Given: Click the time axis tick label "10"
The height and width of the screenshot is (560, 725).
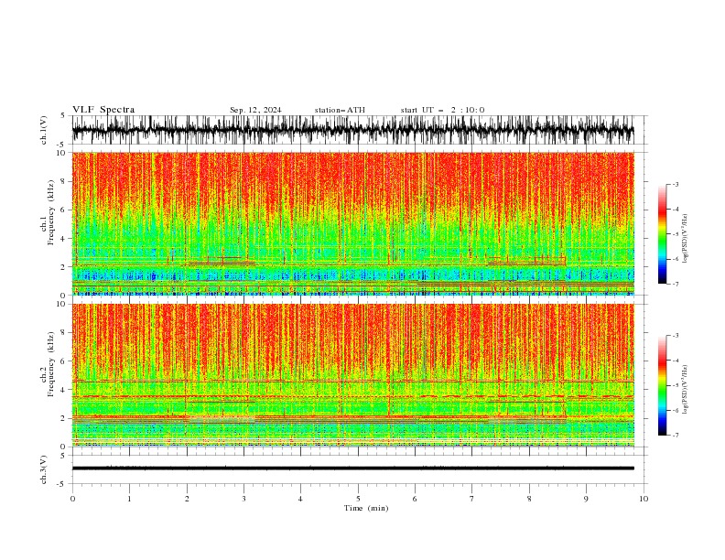Looking at the screenshot, I should pos(644,499).
